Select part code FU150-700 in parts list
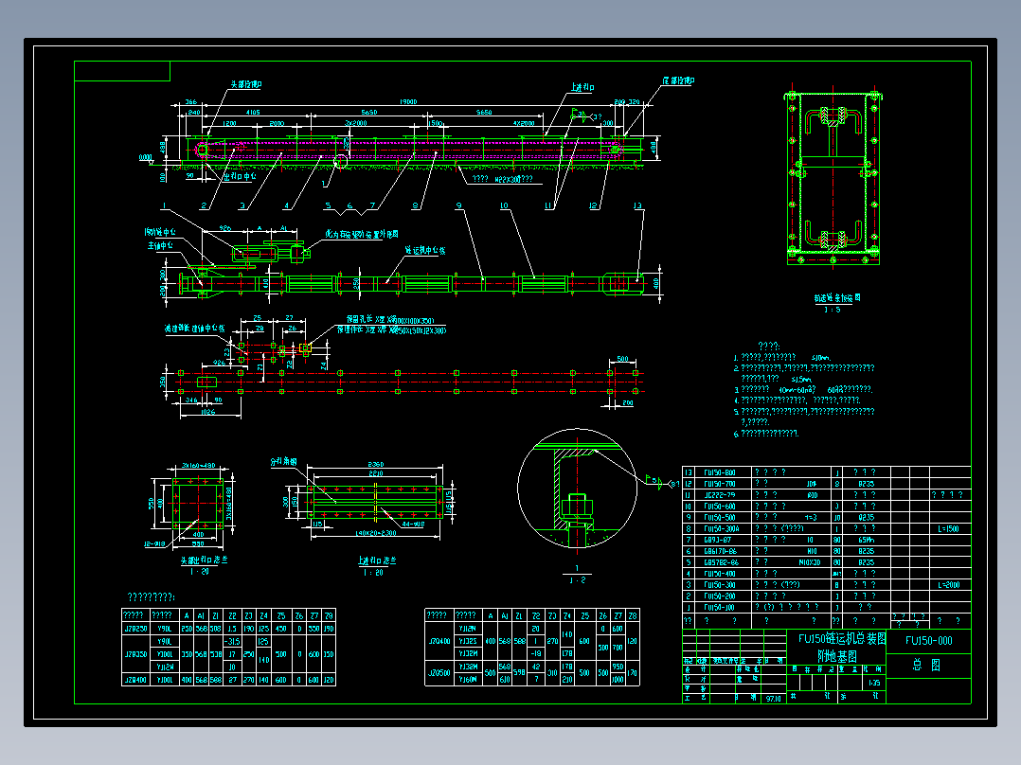This screenshot has width=1021, height=765. click(720, 484)
